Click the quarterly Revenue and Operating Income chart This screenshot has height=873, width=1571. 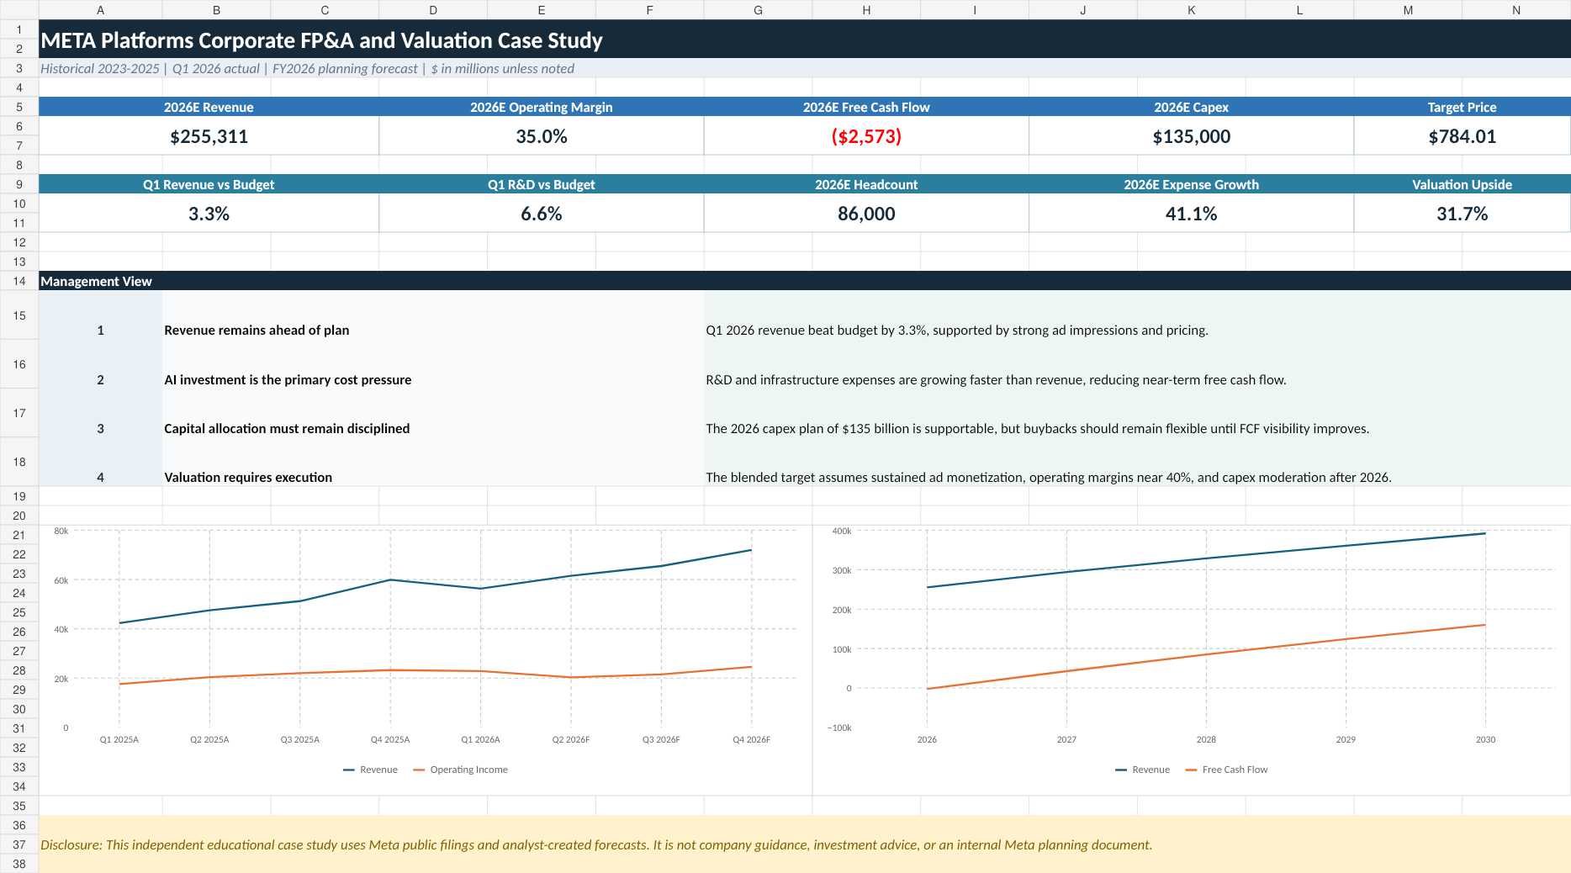pyautogui.click(x=426, y=660)
